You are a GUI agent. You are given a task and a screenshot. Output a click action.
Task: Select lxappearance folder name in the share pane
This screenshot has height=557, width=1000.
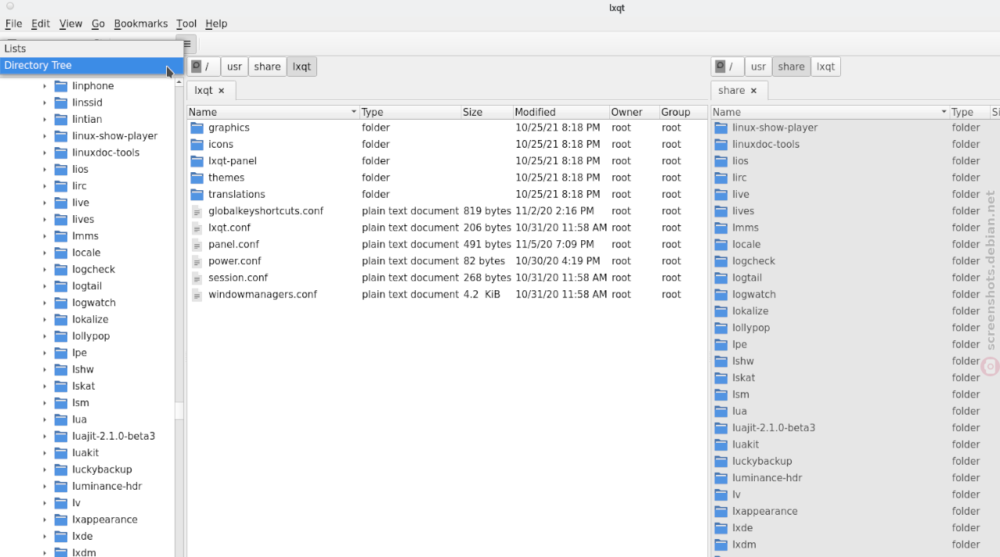765,512
